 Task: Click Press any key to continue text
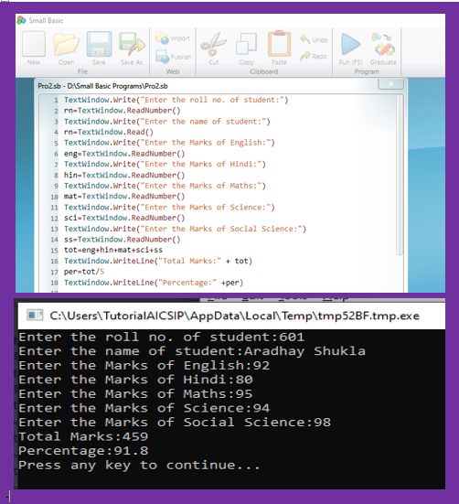pyautogui.click(x=139, y=465)
